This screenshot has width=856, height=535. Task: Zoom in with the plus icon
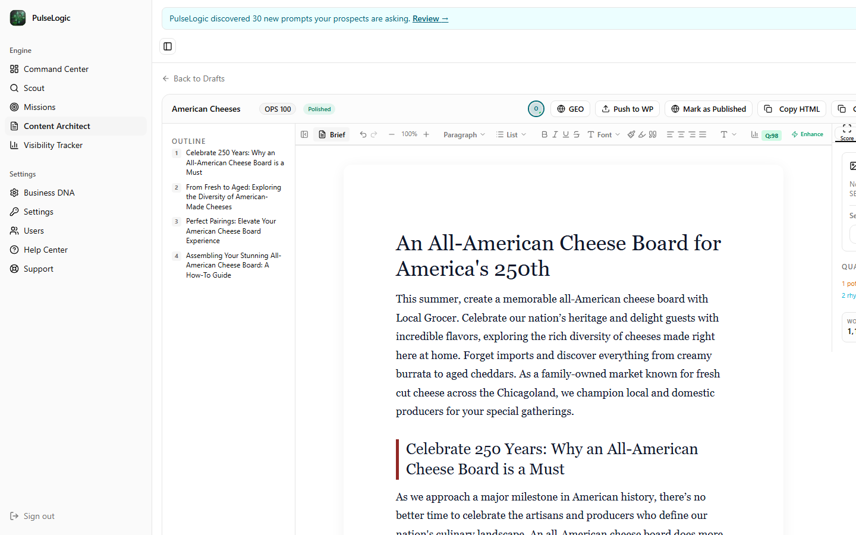tap(426, 134)
